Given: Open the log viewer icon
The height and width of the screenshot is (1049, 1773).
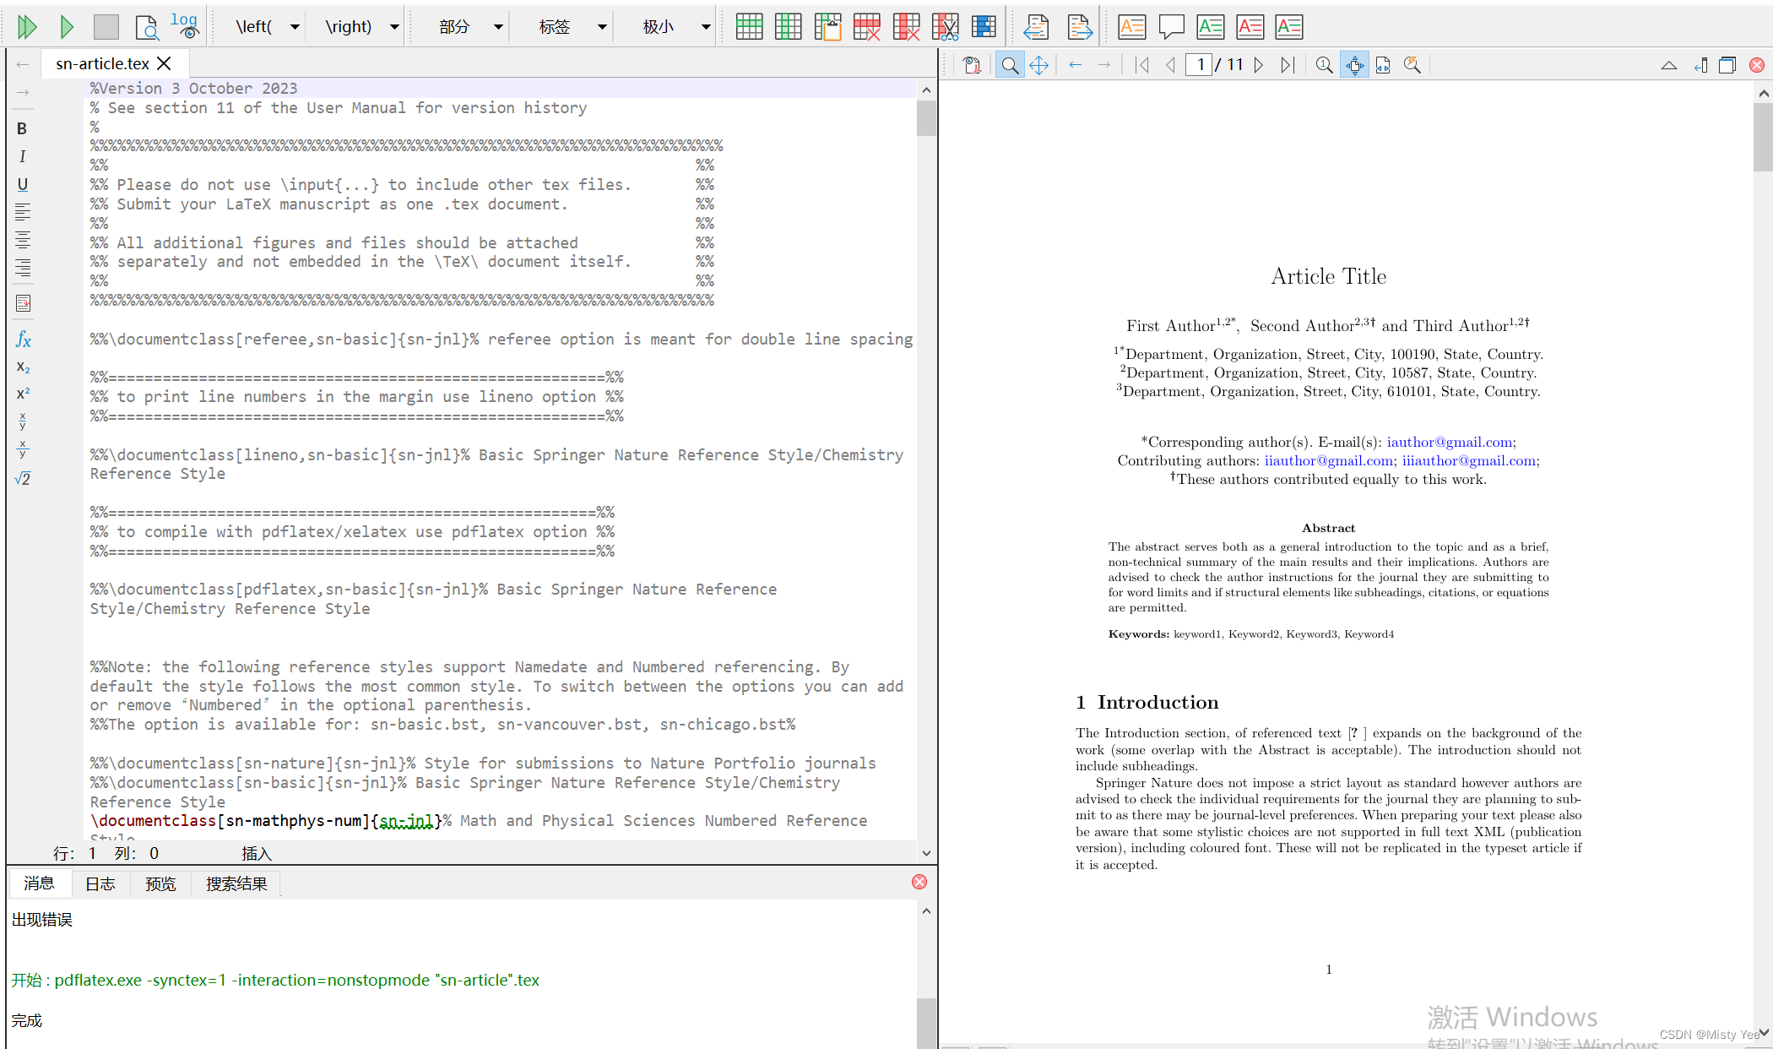Looking at the screenshot, I should click(185, 26).
